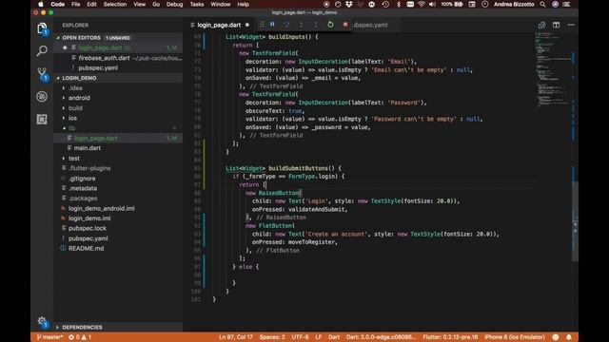The width and height of the screenshot is (609, 342).
Task: Switch to the pubspec.yaml editor tab
Action: pos(370,25)
